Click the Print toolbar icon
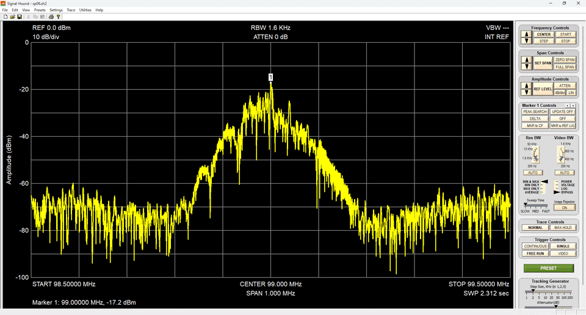The height and width of the screenshot is (315, 586). coord(51,17)
